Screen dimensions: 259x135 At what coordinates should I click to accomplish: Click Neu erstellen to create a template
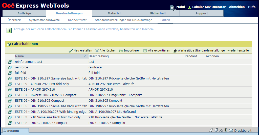[81, 50]
